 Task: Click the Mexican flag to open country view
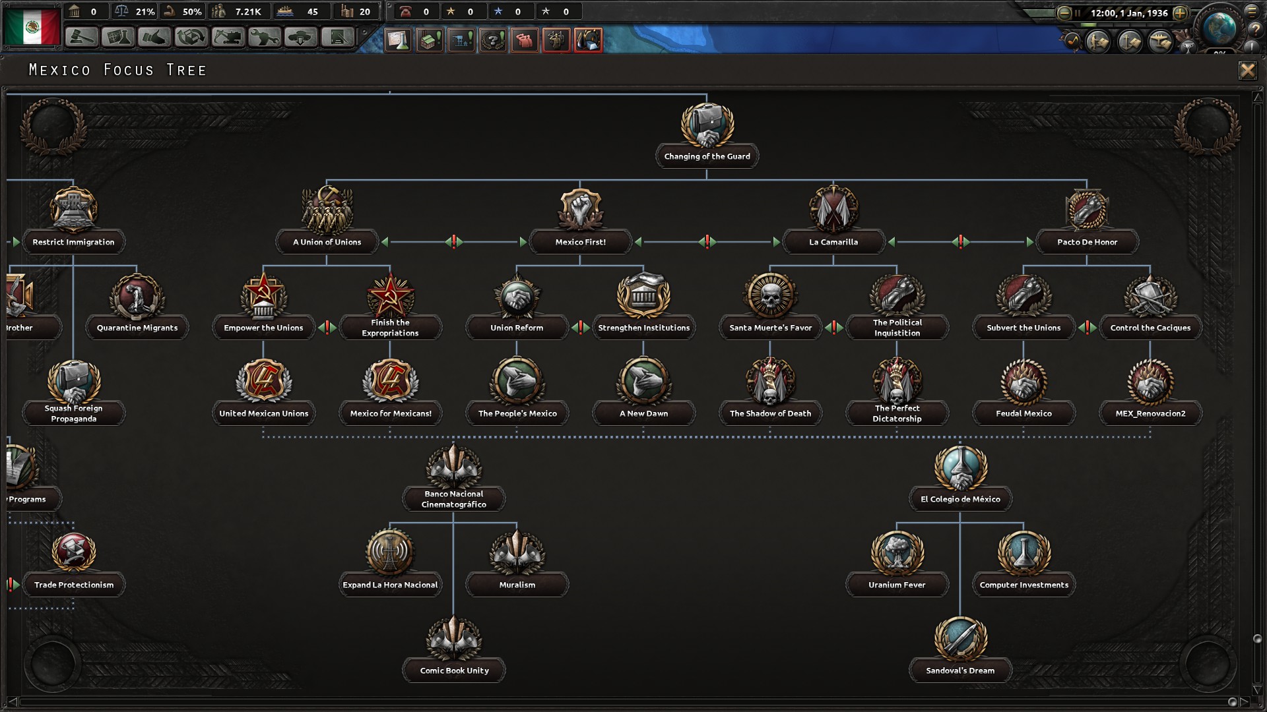[32, 26]
